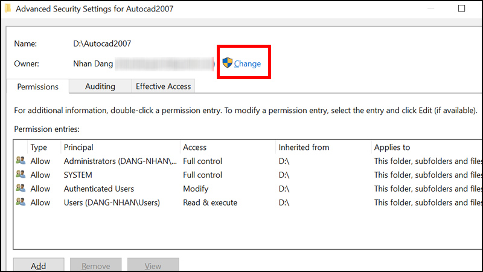The height and width of the screenshot is (272, 483).
Task: Select the Authenticated Users entry
Action: 248,189
